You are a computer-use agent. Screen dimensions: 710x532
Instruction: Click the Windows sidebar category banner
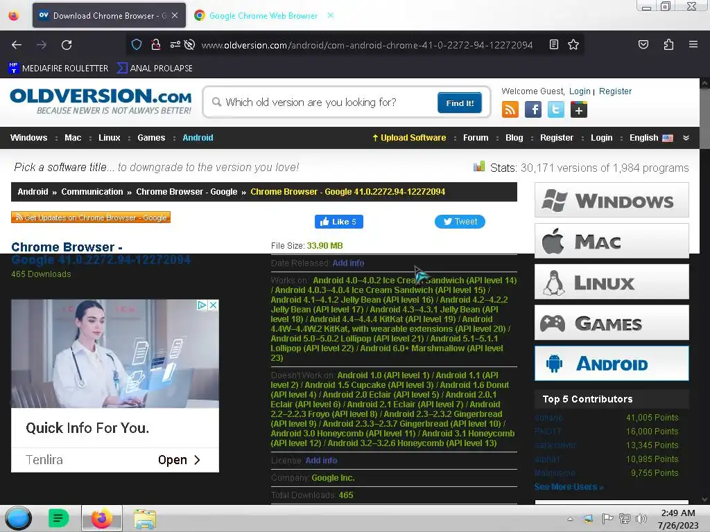pyautogui.click(x=612, y=200)
